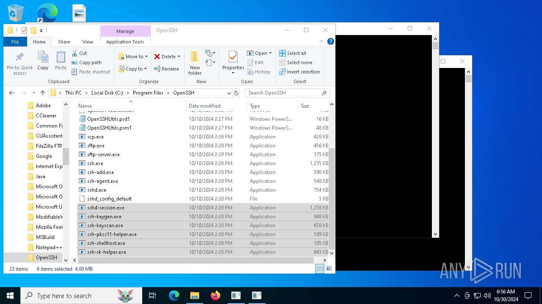This screenshot has height=304, width=542.
Task: Open the Recent locations dropdown
Action: (34, 93)
